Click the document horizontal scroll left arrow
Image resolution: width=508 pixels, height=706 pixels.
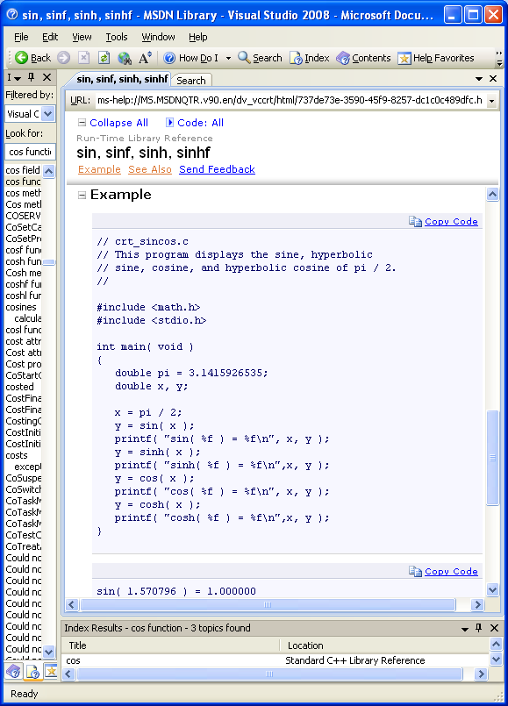(72, 604)
